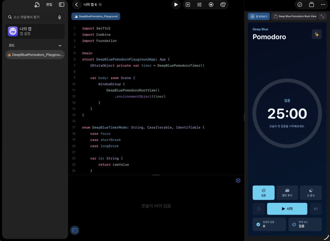The image size is (330, 241).
Task: Select the DeepBluePomodoro_Playground editor tab
Action: point(96,16)
